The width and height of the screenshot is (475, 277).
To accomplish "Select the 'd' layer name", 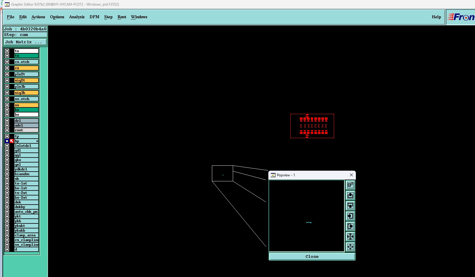I will (x=26, y=249).
